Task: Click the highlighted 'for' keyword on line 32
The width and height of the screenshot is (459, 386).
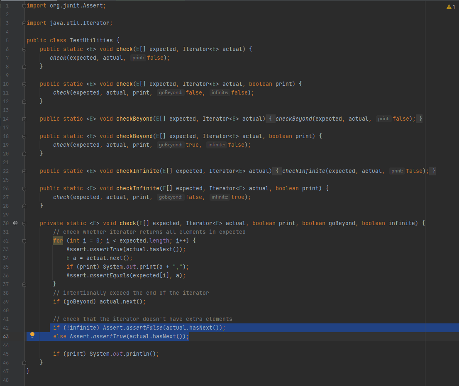Action: [x=58, y=240]
